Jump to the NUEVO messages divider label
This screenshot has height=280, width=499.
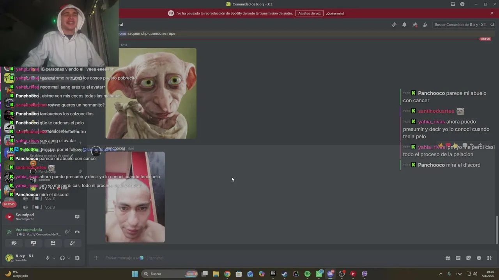[x=486, y=39]
